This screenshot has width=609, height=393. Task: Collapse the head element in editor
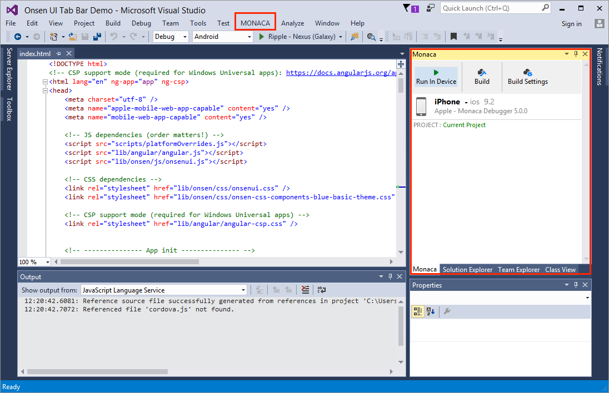click(45, 91)
